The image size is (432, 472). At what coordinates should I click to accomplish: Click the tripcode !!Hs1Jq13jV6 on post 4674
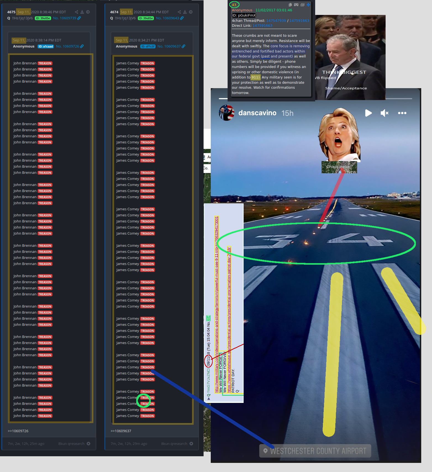125,18
